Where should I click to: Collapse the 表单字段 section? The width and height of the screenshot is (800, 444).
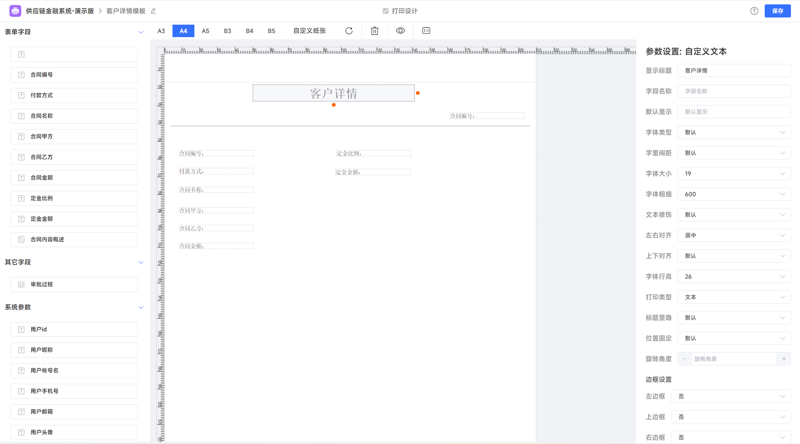(141, 32)
